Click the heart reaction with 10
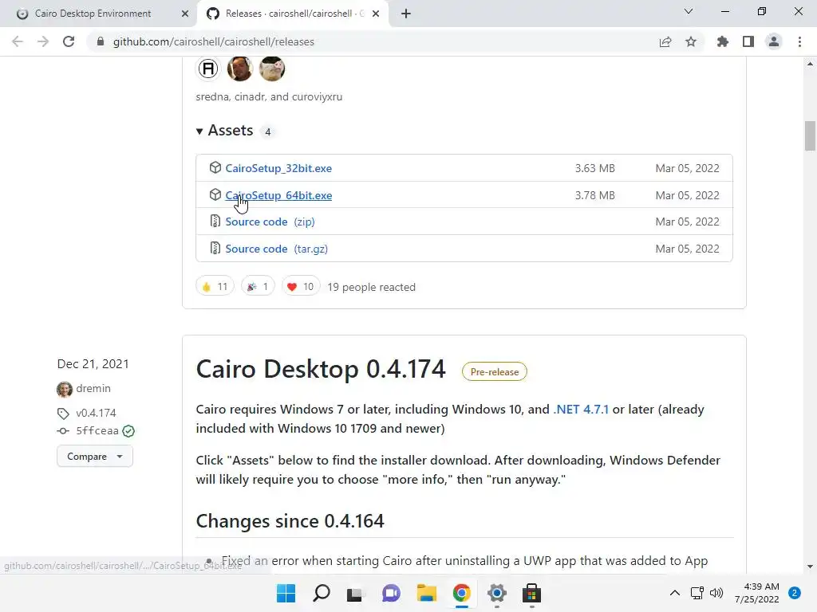This screenshot has width=817, height=612. point(301,286)
